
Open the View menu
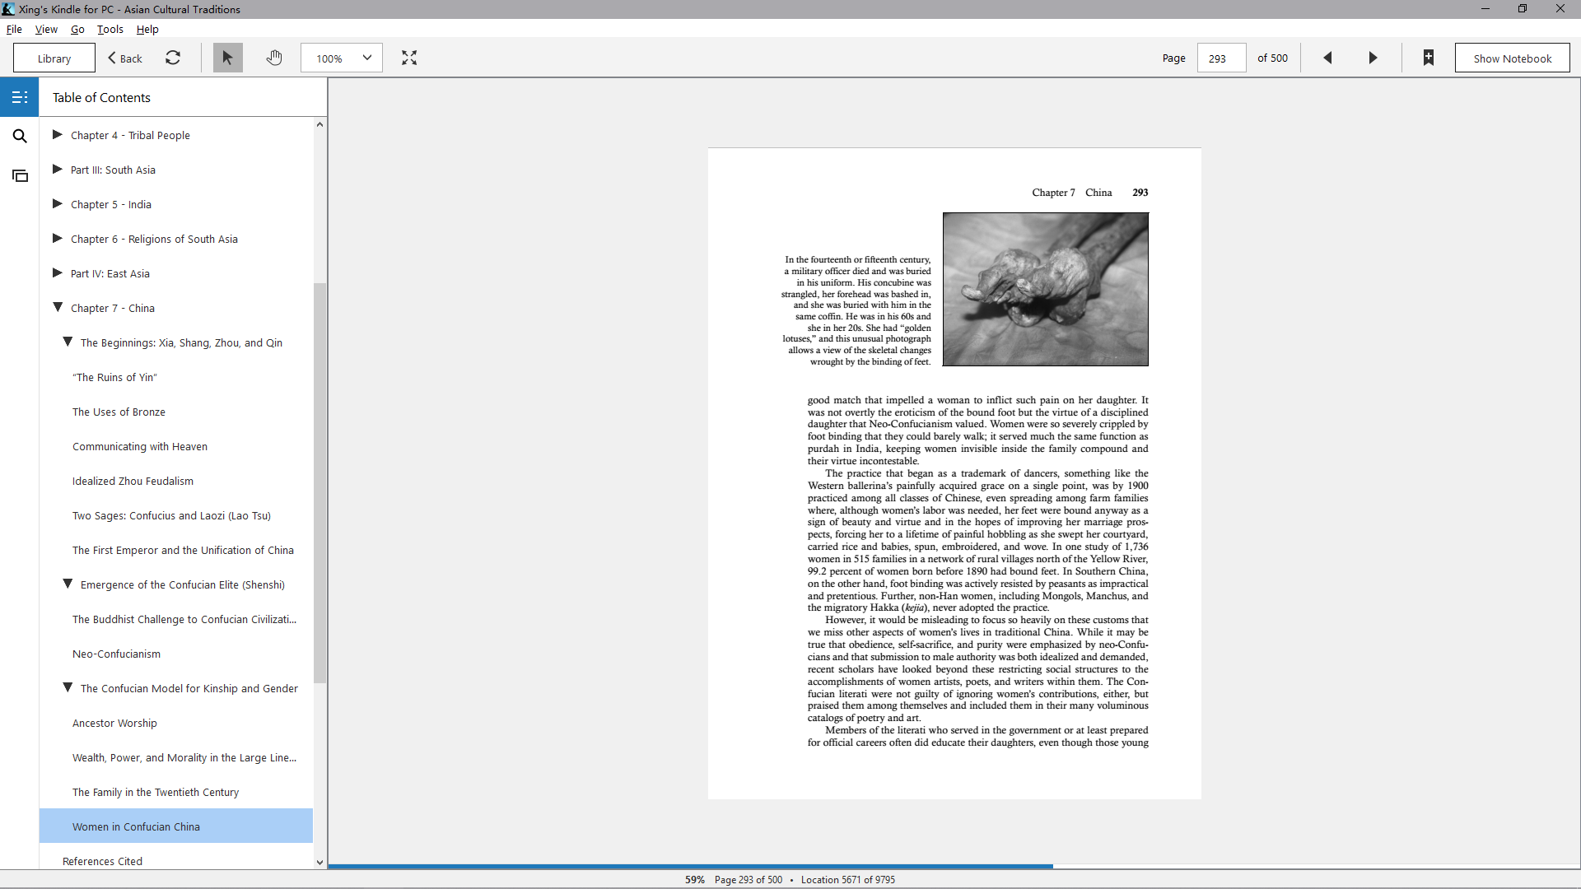click(x=46, y=29)
